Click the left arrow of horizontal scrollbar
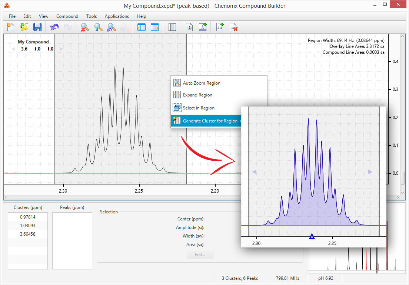Screen dimensions: 409x285 (x=6, y=197)
